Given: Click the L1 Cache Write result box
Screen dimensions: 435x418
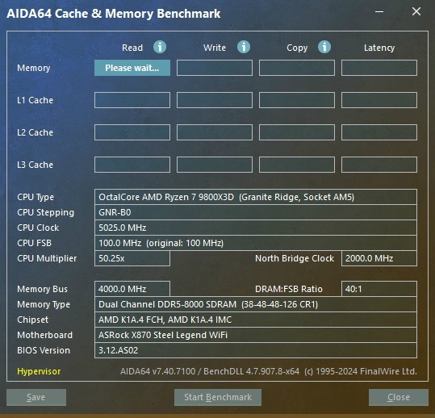Looking at the screenshot, I should click(x=215, y=100).
